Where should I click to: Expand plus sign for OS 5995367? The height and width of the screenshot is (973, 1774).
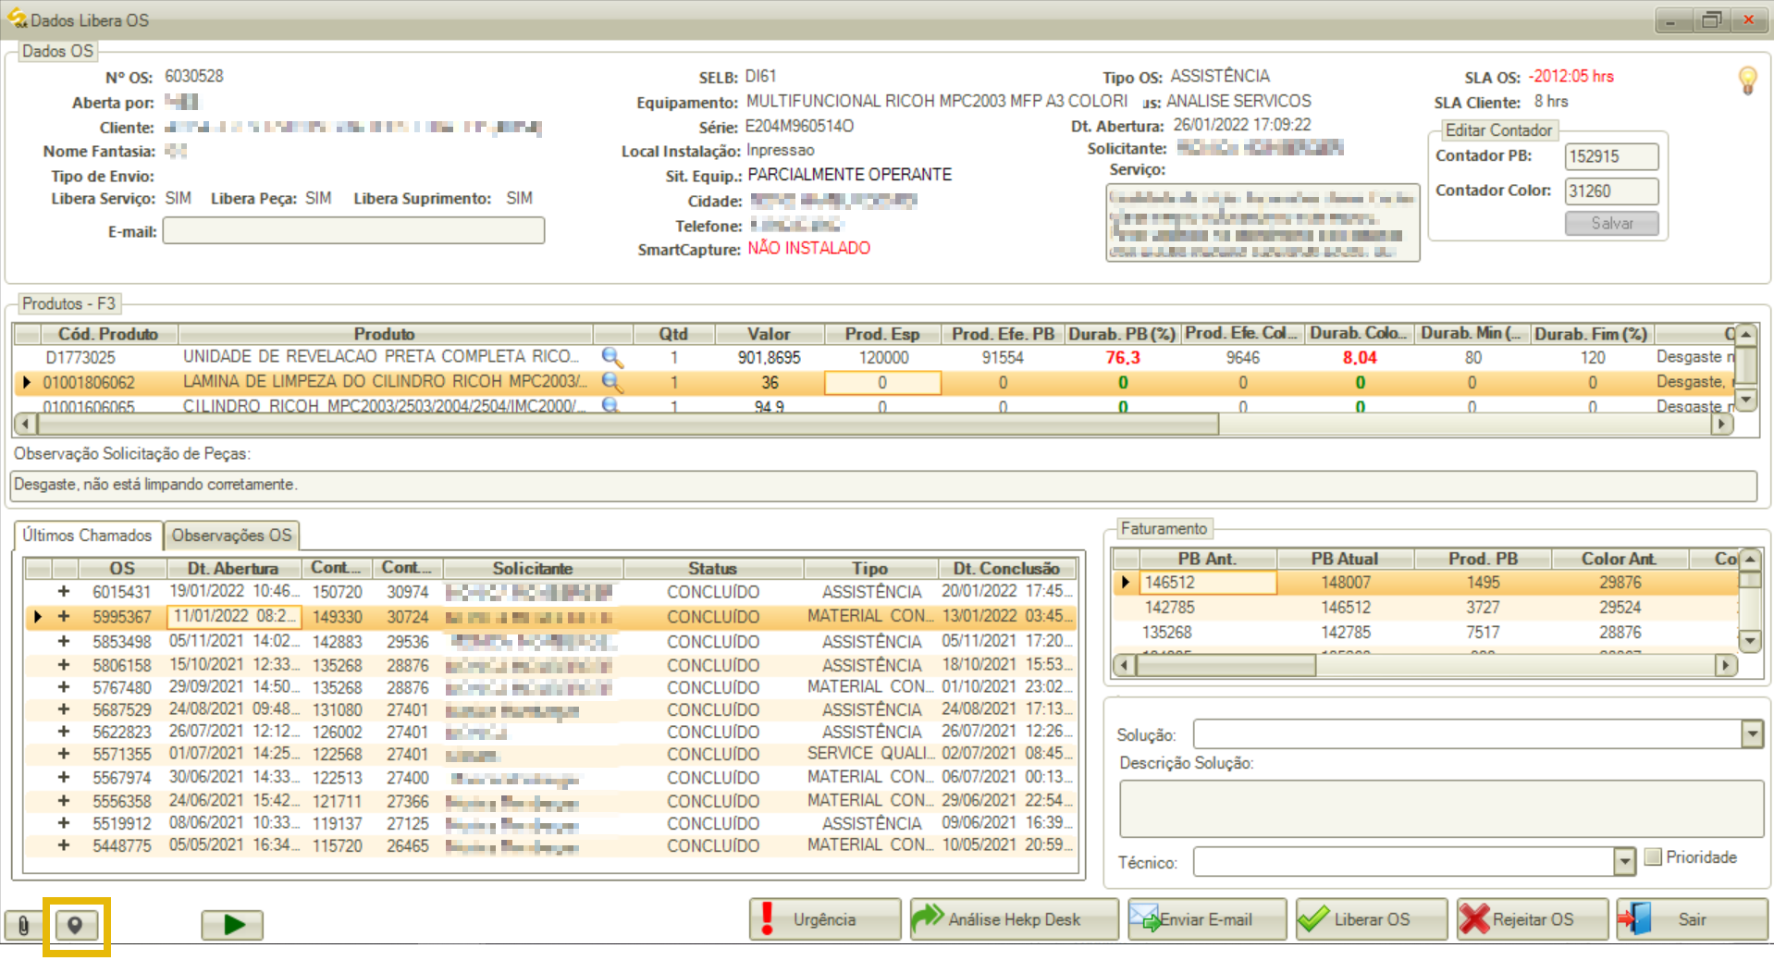point(64,617)
